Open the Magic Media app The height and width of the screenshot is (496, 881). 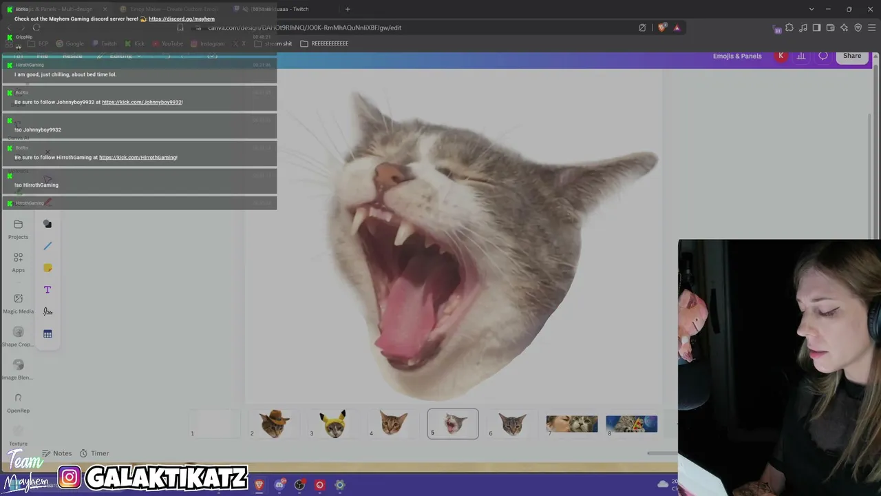click(18, 302)
